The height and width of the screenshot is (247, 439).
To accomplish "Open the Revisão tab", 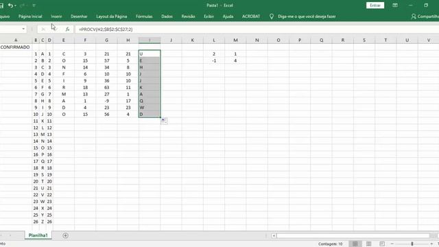I will (188, 16).
